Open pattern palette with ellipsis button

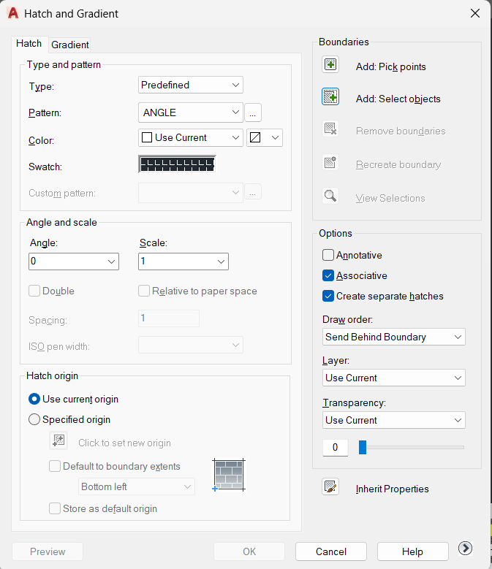pos(253,112)
